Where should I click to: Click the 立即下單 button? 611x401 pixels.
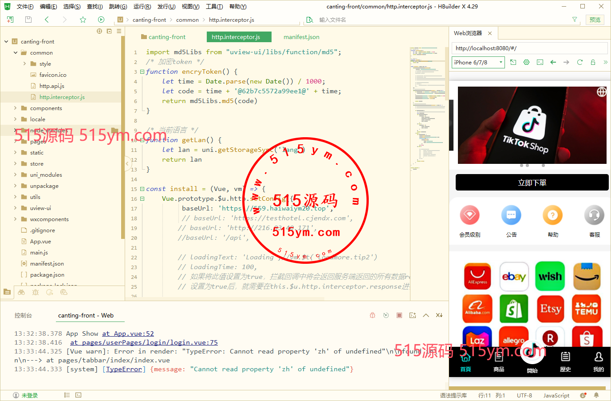coord(532,183)
